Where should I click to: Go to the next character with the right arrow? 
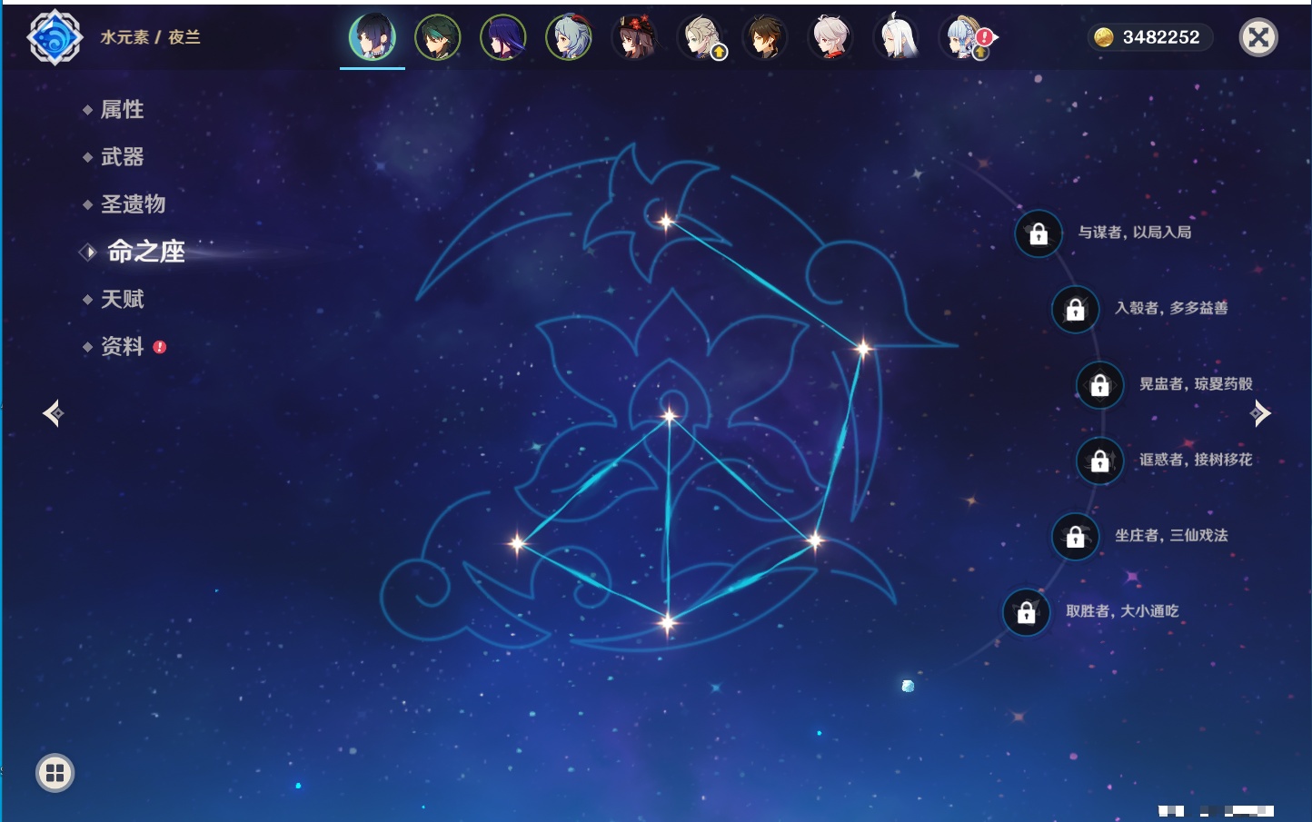(1260, 413)
